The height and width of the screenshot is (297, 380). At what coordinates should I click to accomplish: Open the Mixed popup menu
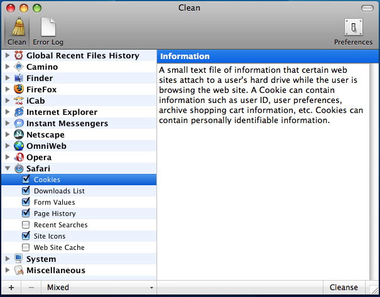100,288
